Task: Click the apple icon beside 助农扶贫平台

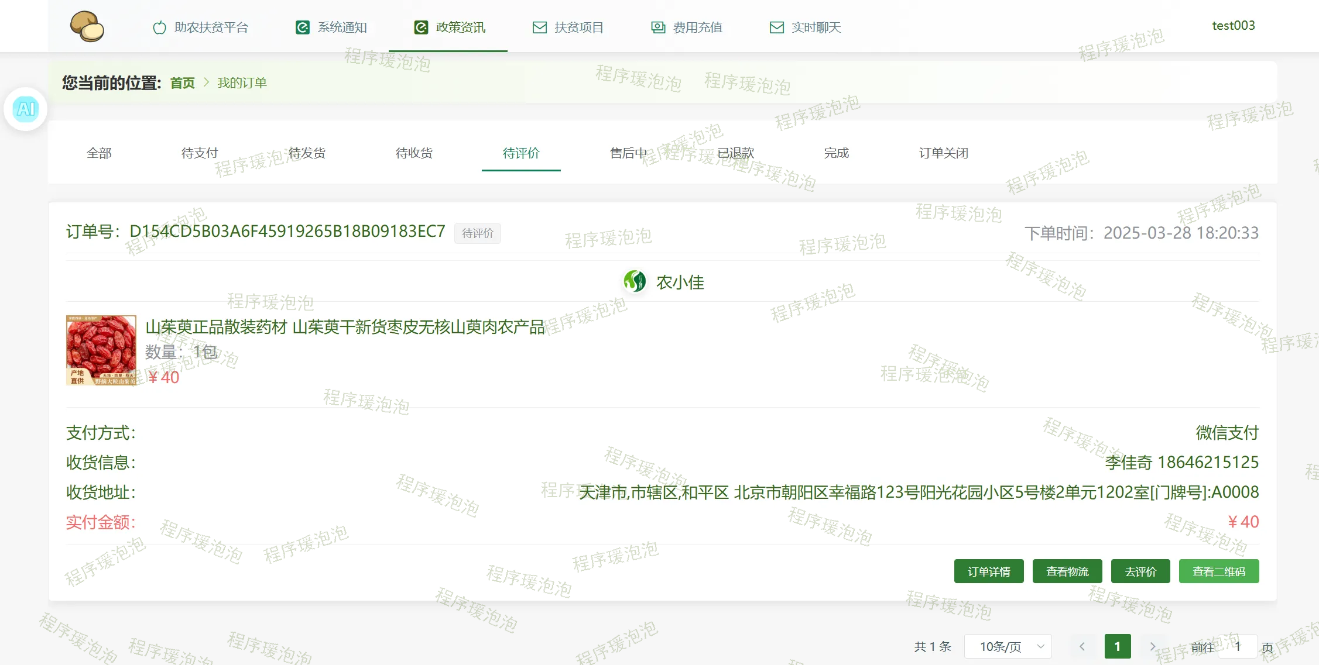Action: [159, 27]
